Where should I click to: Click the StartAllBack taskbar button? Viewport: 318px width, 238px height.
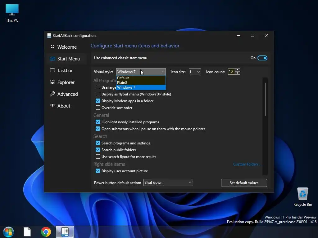65,232
